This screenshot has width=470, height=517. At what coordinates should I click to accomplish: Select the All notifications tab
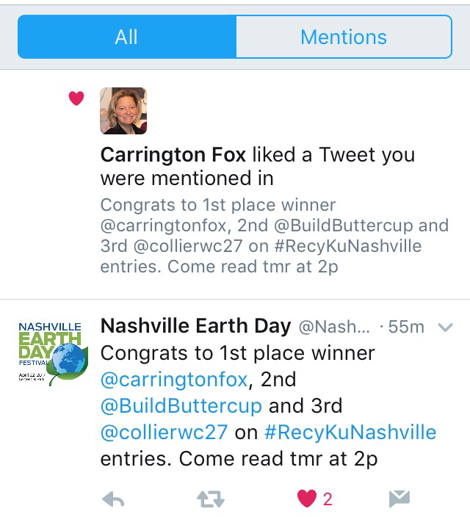(126, 37)
